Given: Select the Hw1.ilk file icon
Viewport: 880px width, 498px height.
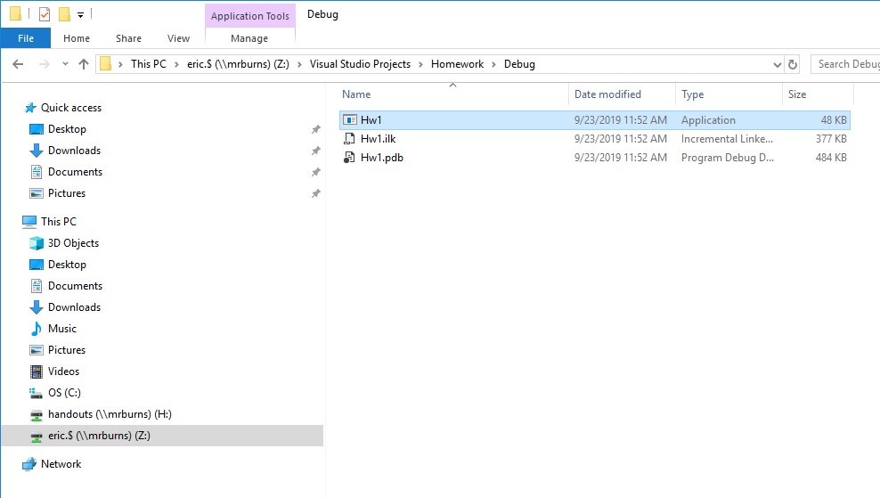Looking at the screenshot, I should point(349,139).
